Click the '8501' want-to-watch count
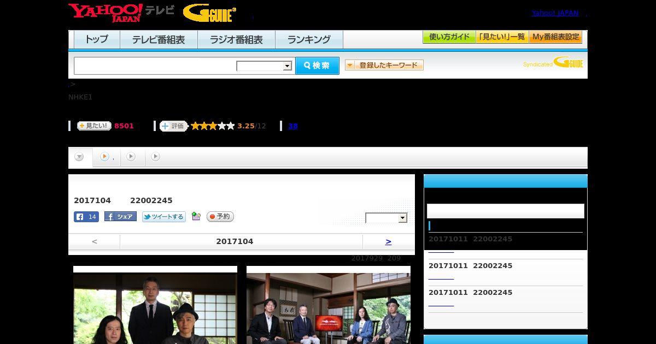The height and width of the screenshot is (344, 656). pyautogui.click(x=124, y=126)
